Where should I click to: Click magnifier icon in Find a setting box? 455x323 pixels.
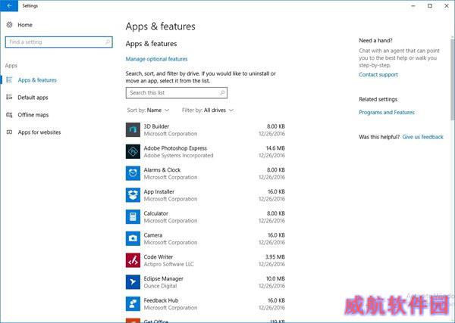(x=108, y=42)
